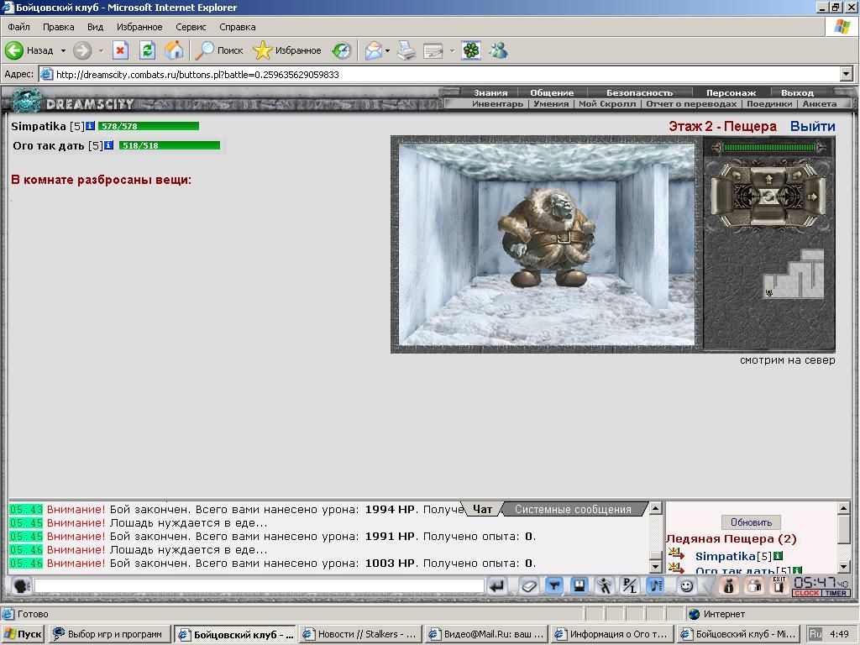This screenshot has width=860, height=645.
Task: Click the IE Back arrow button
Action: [14, 50]
